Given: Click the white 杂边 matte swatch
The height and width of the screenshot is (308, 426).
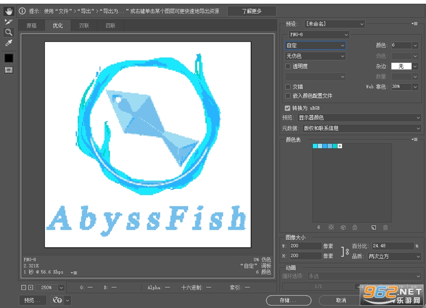Looking at the screenshot, I should point(401,66).
